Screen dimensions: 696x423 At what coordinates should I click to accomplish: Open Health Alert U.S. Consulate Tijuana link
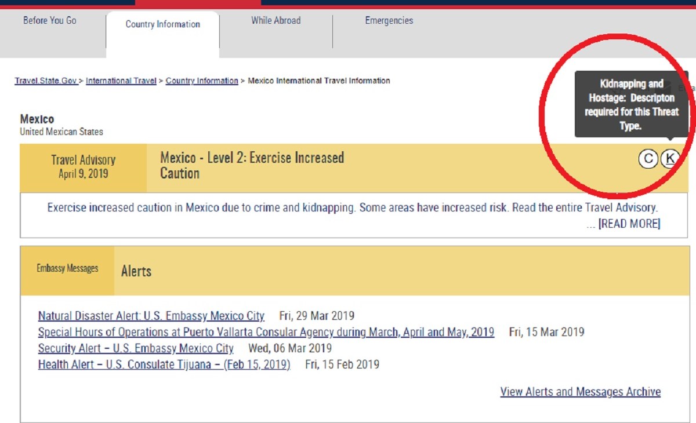pos(164,365)
